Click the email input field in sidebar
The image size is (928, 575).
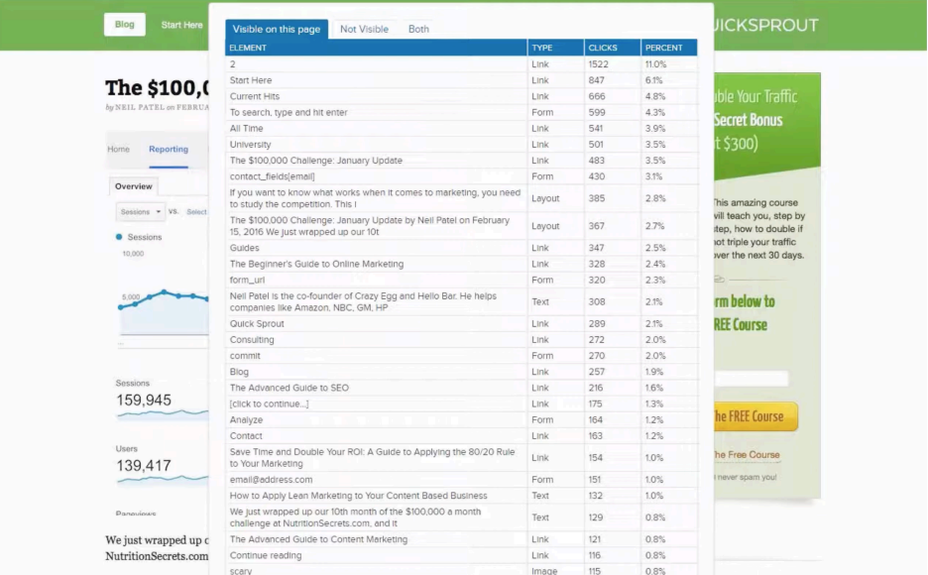pyautogui.click(x=751, y=379)
